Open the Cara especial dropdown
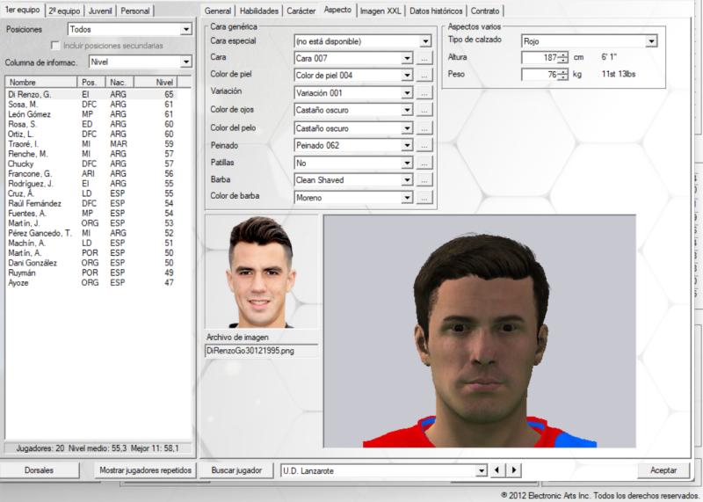703x502 pixels. tap(425, 41)
